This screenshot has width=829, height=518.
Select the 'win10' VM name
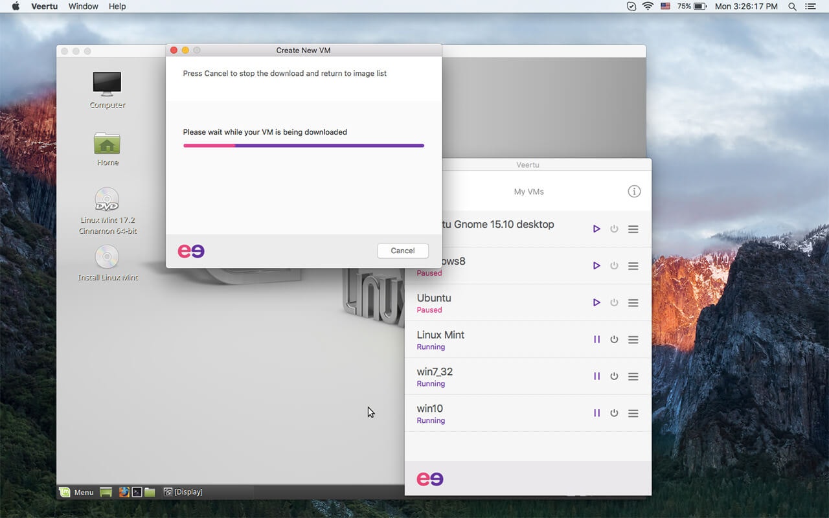(430, 409)
